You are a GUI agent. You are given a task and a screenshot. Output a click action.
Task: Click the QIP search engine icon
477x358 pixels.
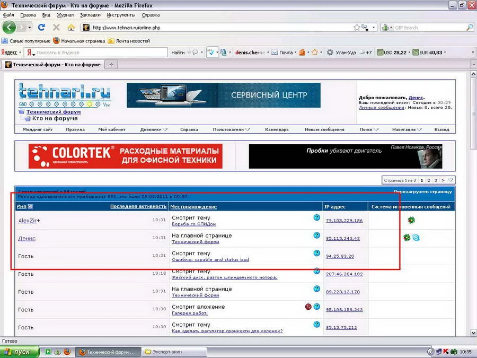pos(385,28)
